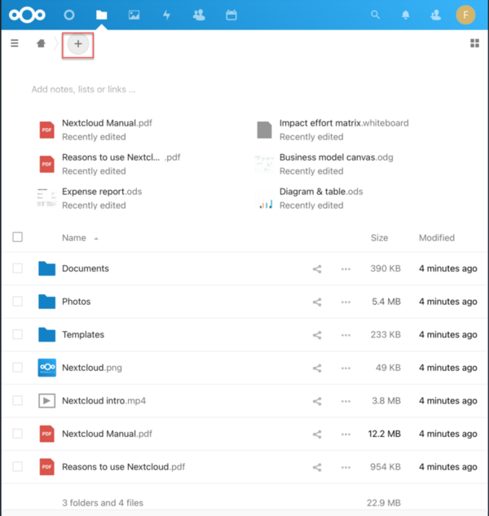This screenshot has width=489, height=516.
Task: Click the search magnifier icon
Action: click(375, 15)
